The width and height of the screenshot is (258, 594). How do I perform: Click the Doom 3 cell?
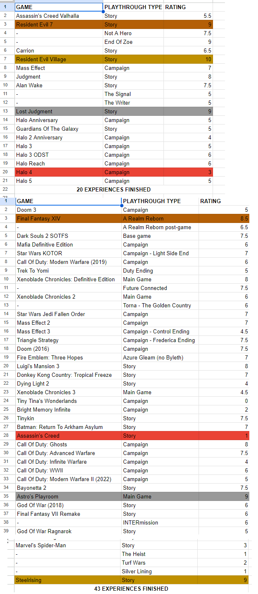click(x=68, y=210)
